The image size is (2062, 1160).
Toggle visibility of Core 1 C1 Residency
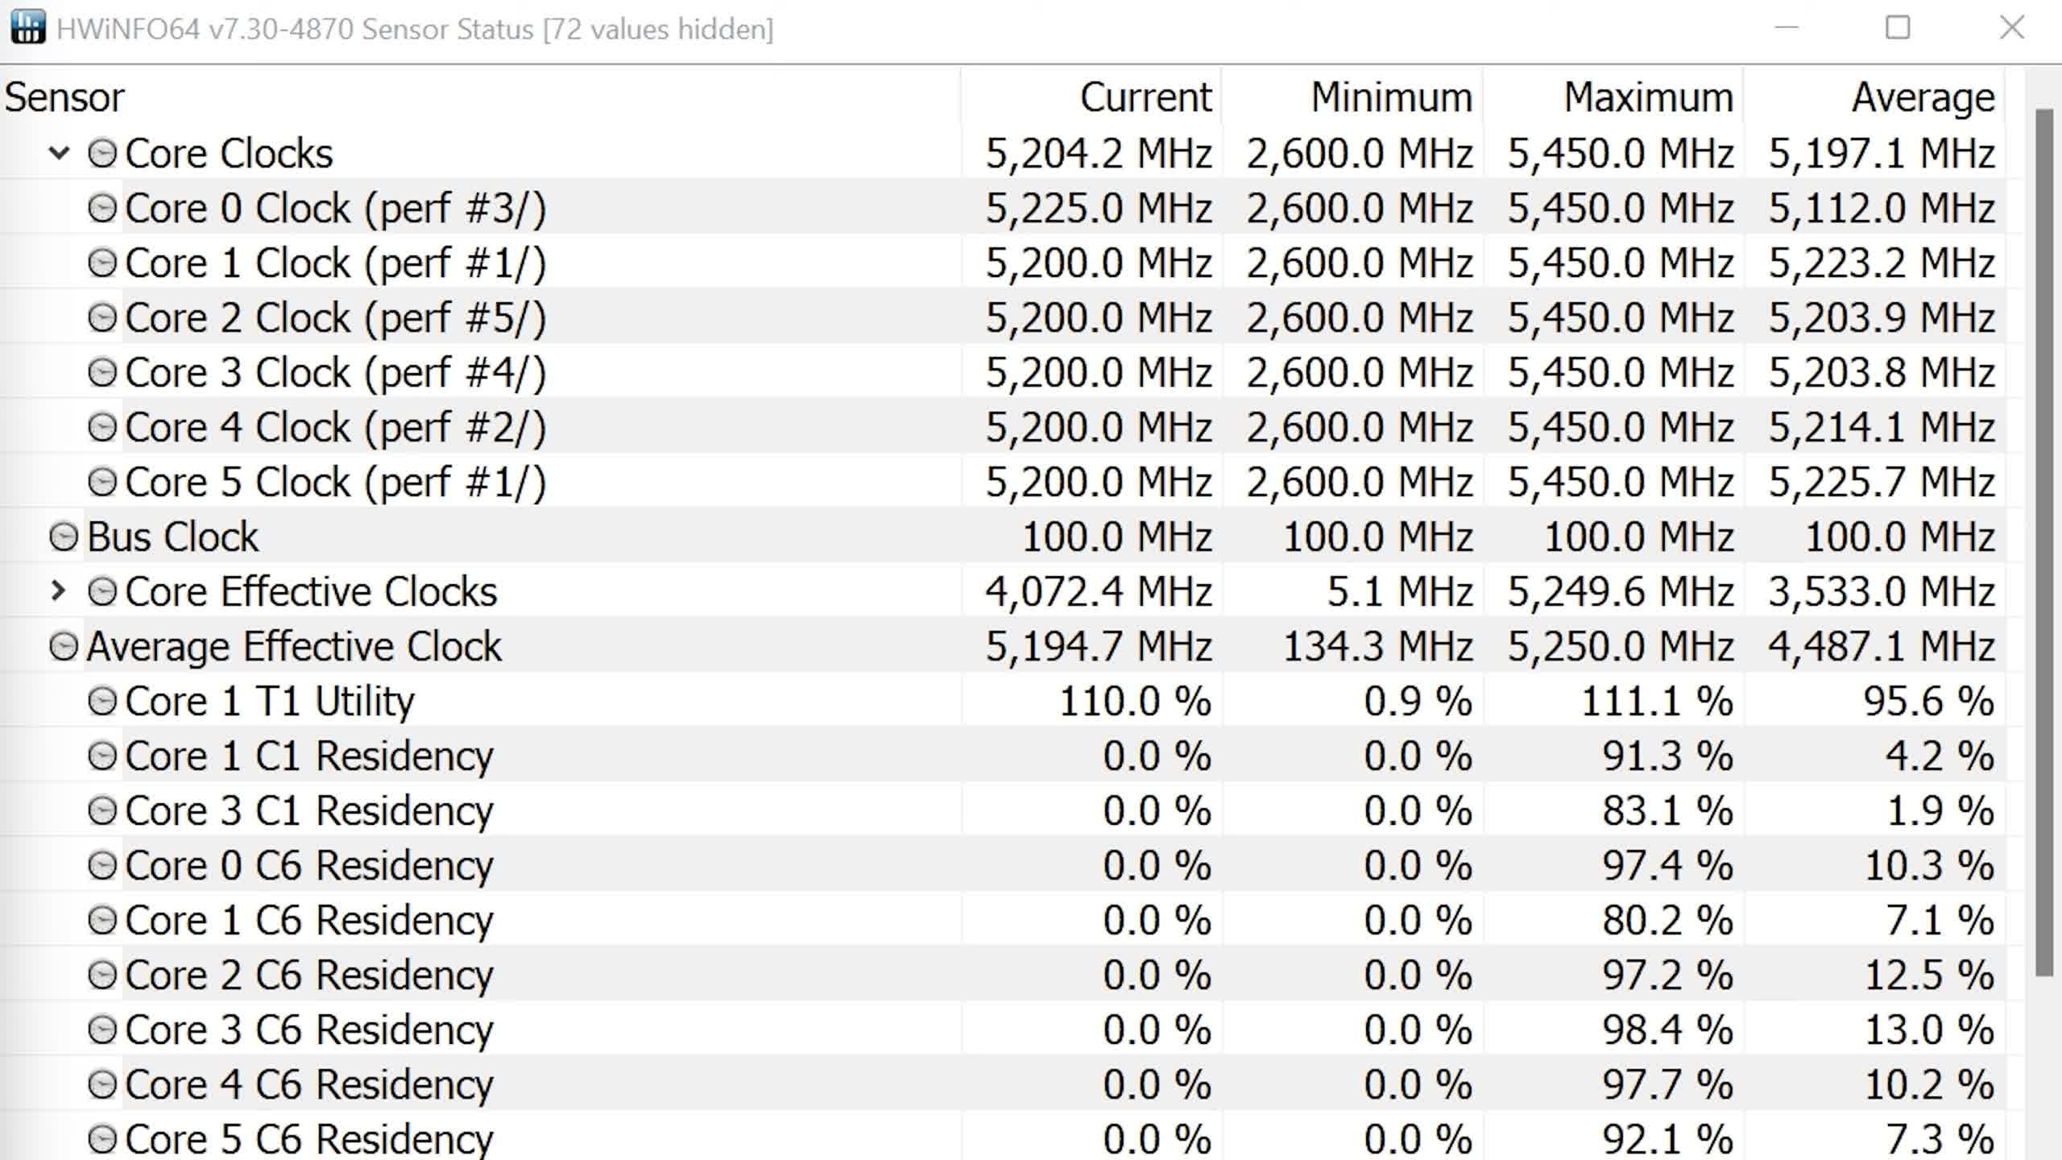tap(102, 755)
